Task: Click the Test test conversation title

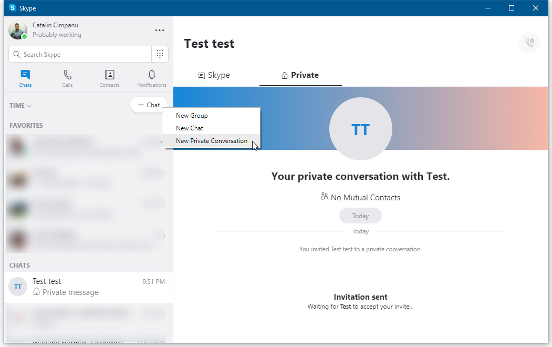Action: (209, 44)
